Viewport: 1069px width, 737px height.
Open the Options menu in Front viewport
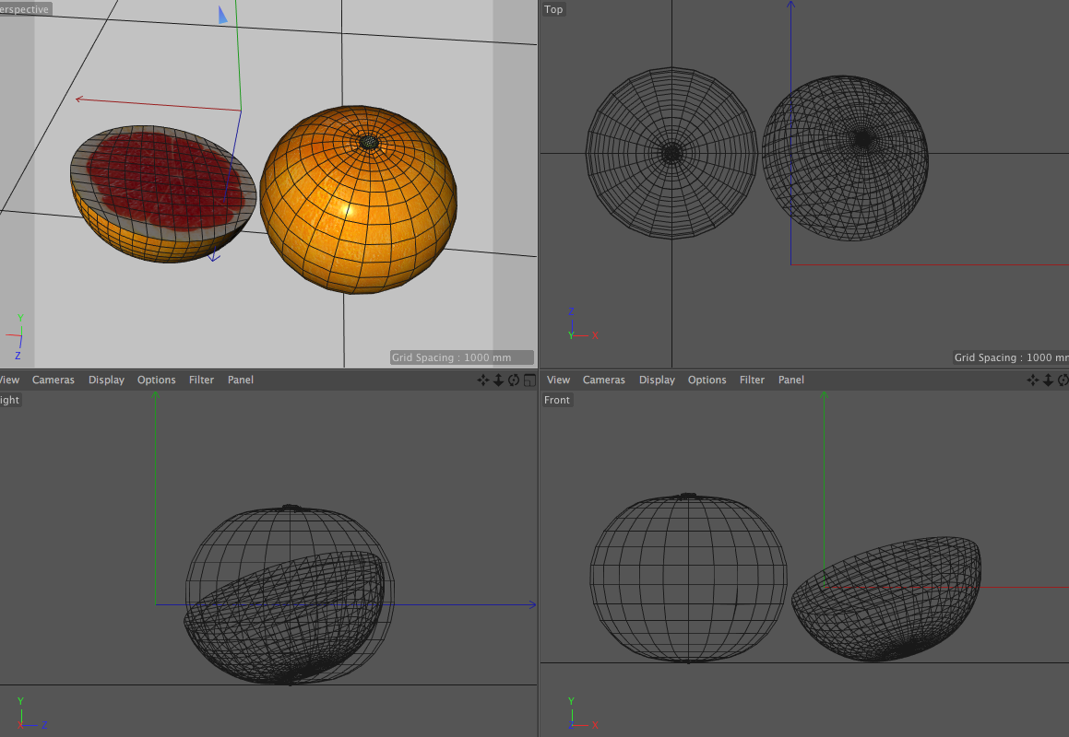click(707, 380)
